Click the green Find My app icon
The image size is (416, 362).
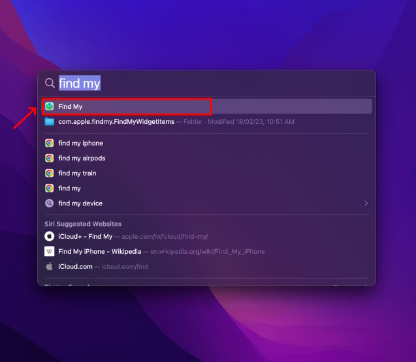pyautogui.click(x=50, y=106)
